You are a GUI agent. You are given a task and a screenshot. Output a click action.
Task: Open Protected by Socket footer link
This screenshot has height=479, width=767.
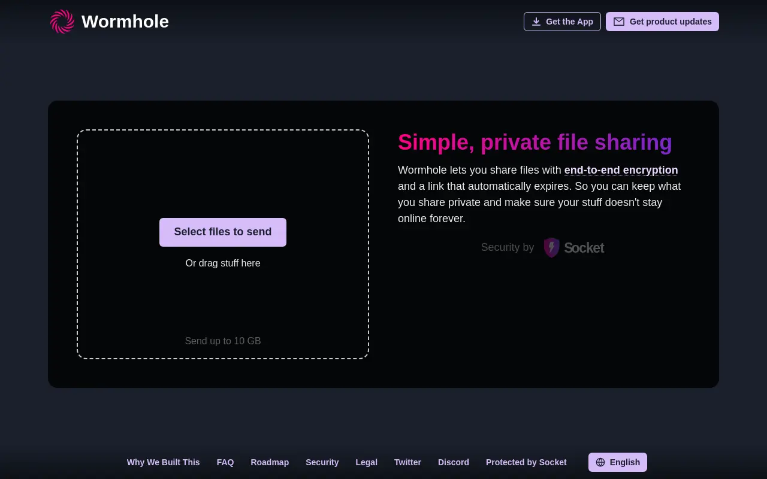(x=526, y=462)
